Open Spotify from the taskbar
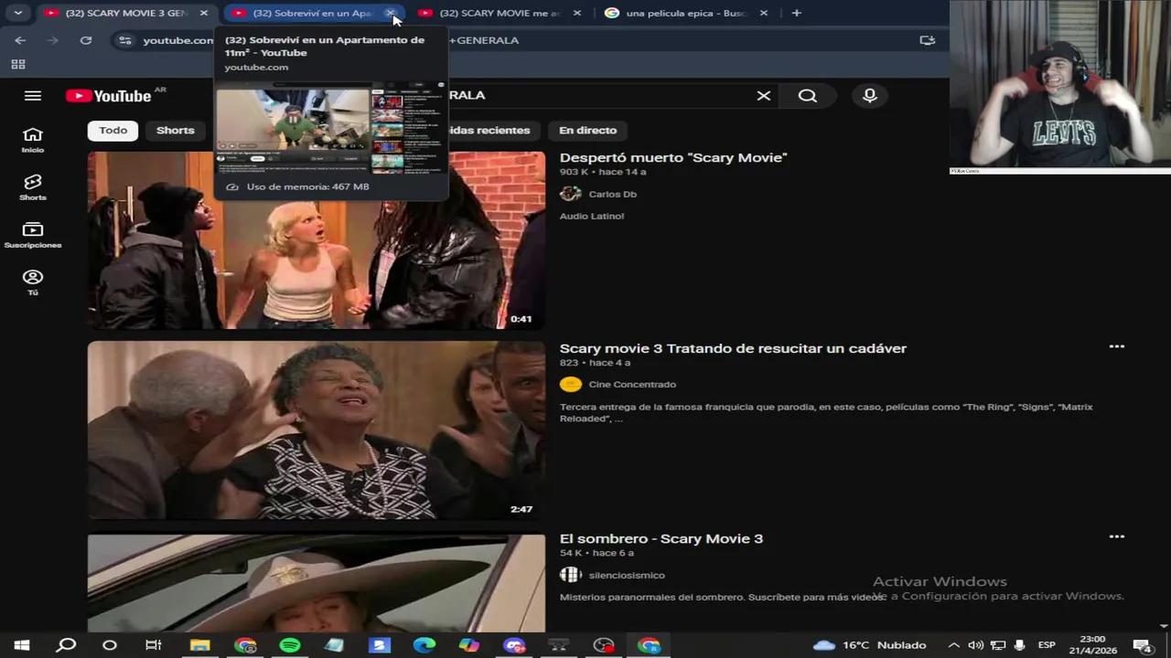This screenshot has height=658, width=1171. click(x=290, y=645)
